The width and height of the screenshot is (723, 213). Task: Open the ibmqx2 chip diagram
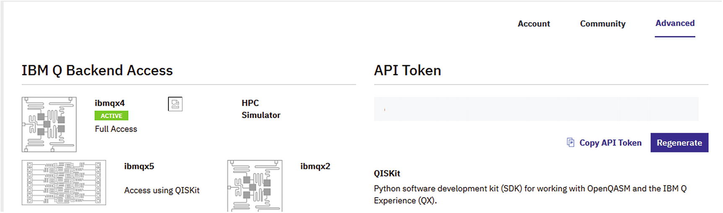(254, 186)
